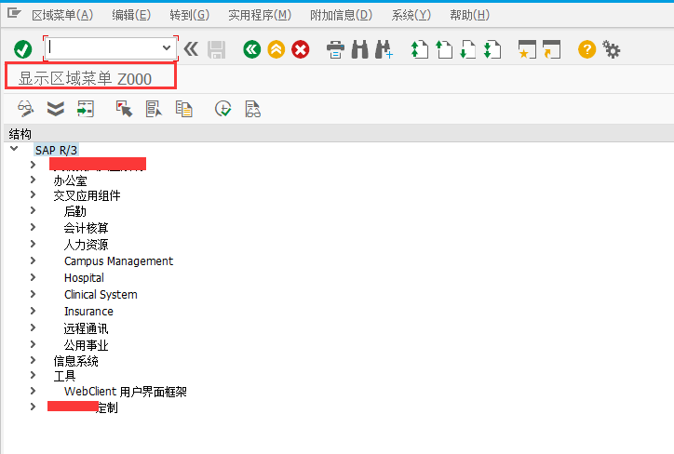Select the Clinical System tree entry
Screen dimensions: 674x454
click(101, 295)
